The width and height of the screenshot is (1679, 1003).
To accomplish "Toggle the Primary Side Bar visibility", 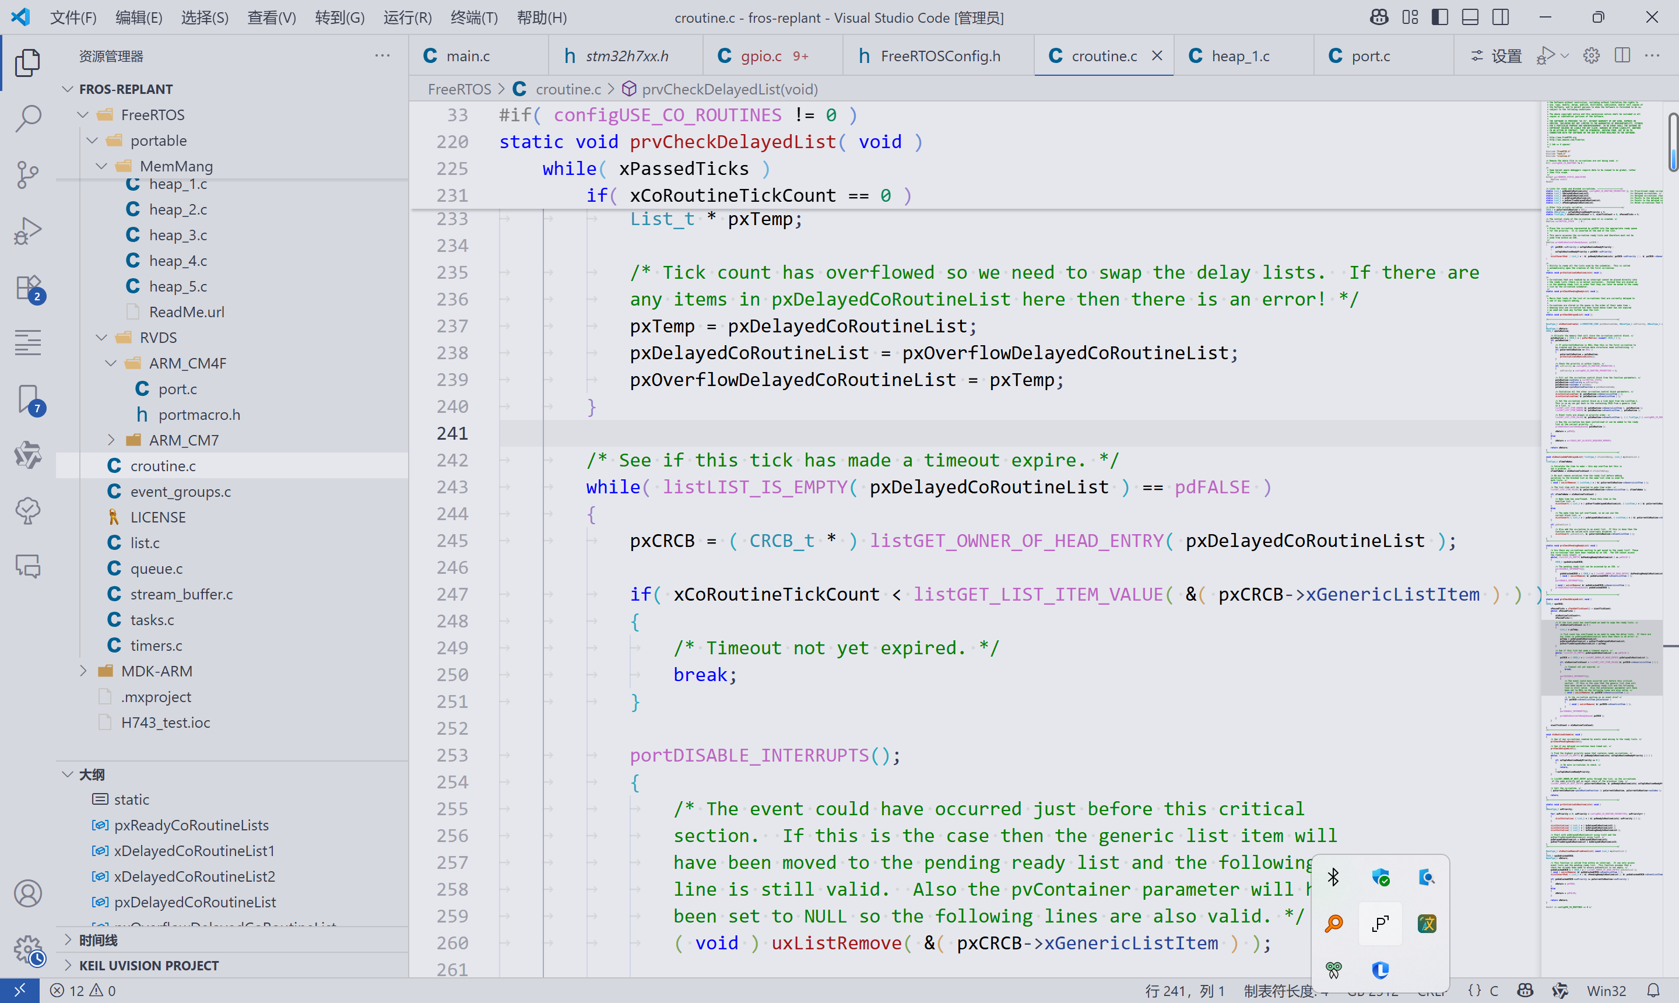I will (x=1440, y=17).
